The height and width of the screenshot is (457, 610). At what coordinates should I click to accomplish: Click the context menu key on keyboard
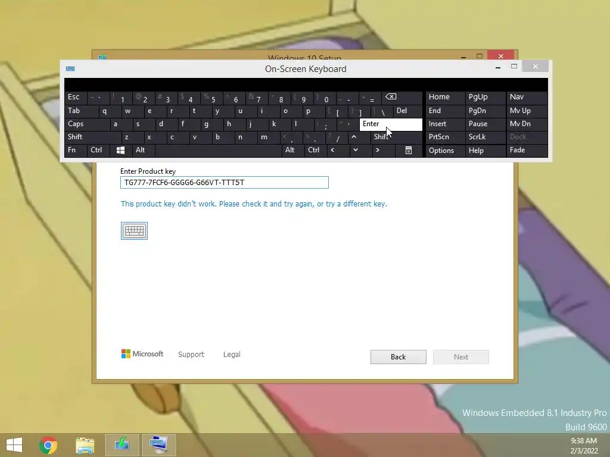coord(409,150)
